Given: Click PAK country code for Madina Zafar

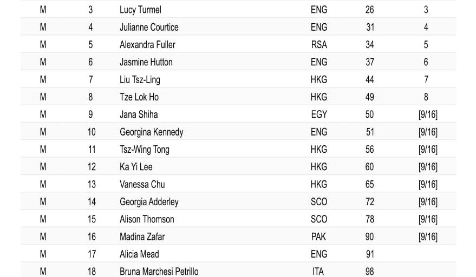Looking at the screenshot, I should click(318, 237).
